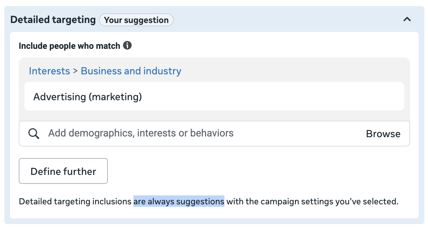428x232 pixels.
Task: Click the highlighted "are always suggestions" text
Action: coord(179,201)
